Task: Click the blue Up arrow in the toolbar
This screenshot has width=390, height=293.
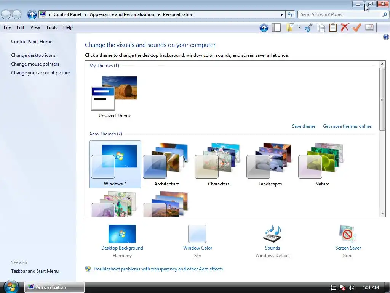Action: pyautogui.click(x=264, y=27)
